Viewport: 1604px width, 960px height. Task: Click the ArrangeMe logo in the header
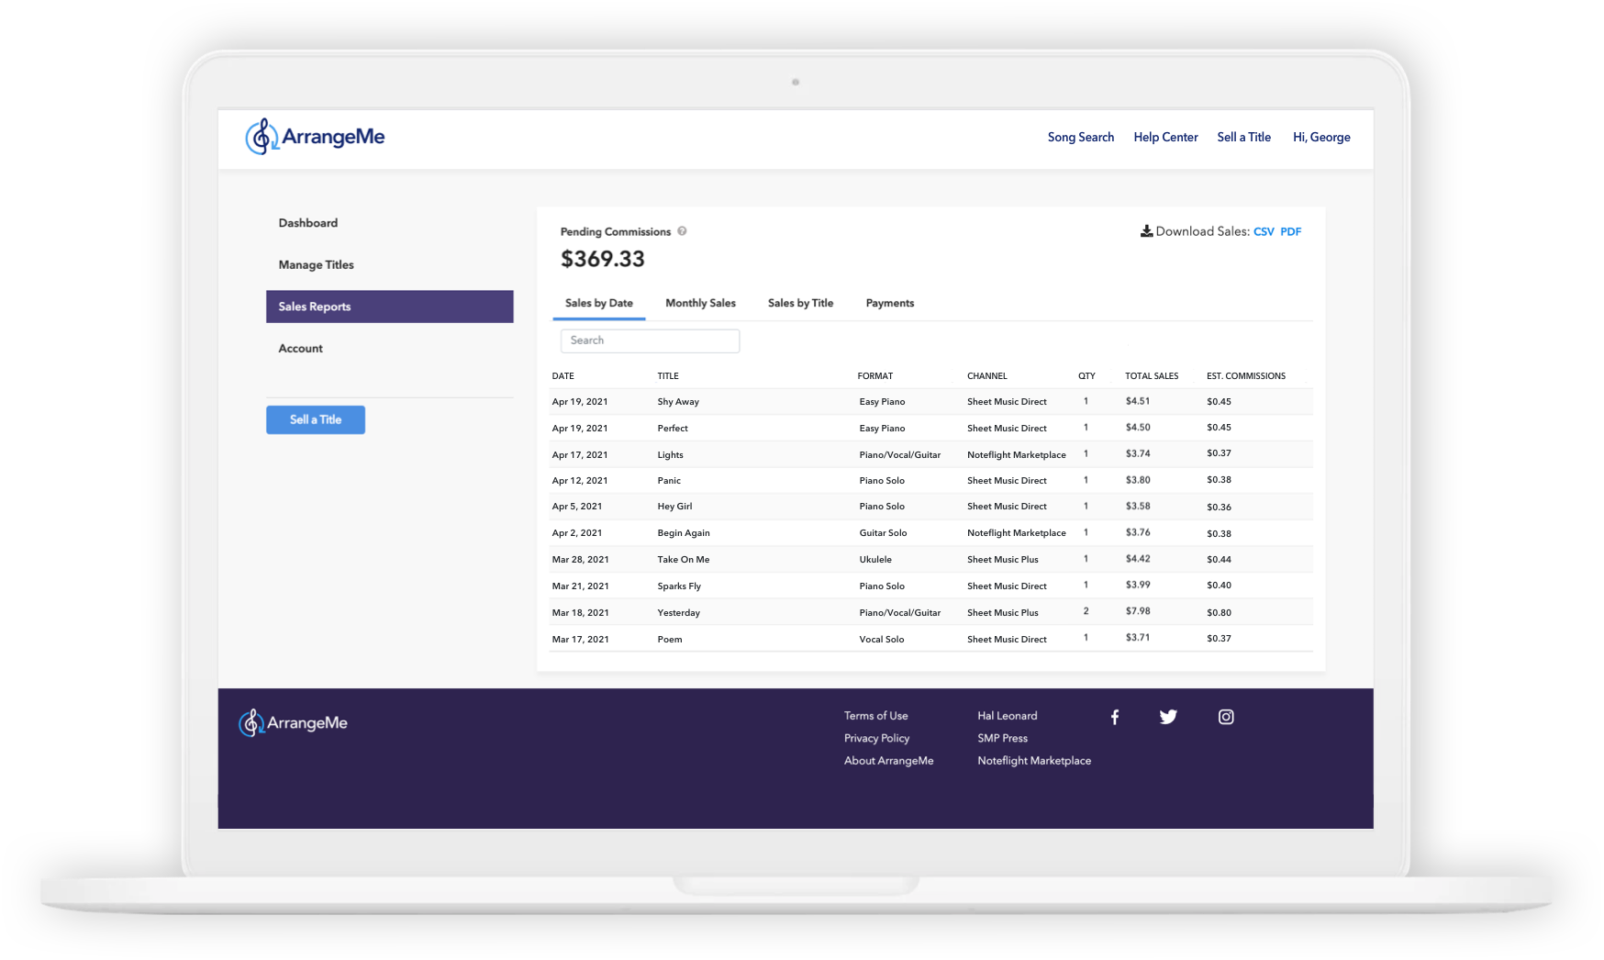click(315, 136)
